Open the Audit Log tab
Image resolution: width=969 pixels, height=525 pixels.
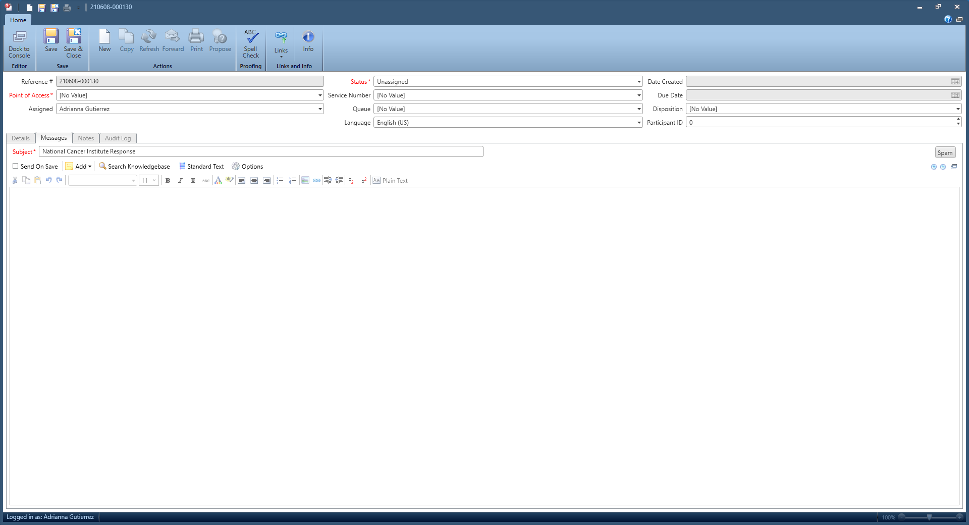click(118, 138)
